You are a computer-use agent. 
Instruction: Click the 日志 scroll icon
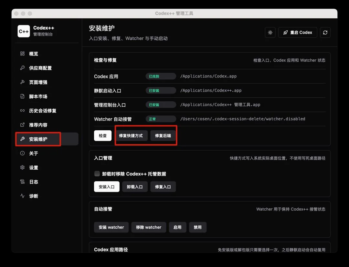point(22,182)
